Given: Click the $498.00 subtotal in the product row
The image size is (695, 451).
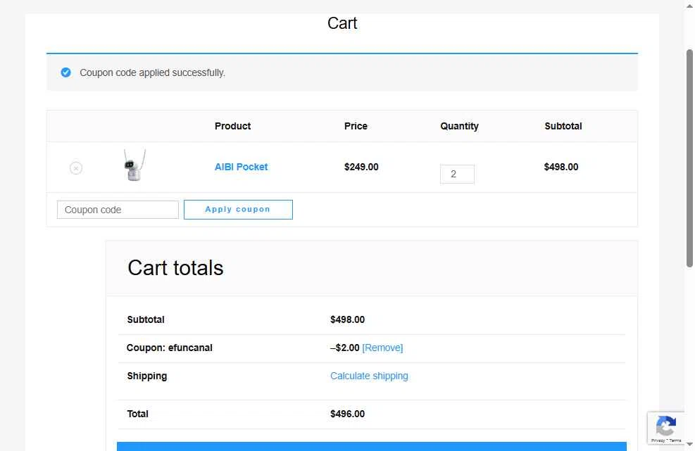Looking at the screenshot, I should [x=561, y=167].
